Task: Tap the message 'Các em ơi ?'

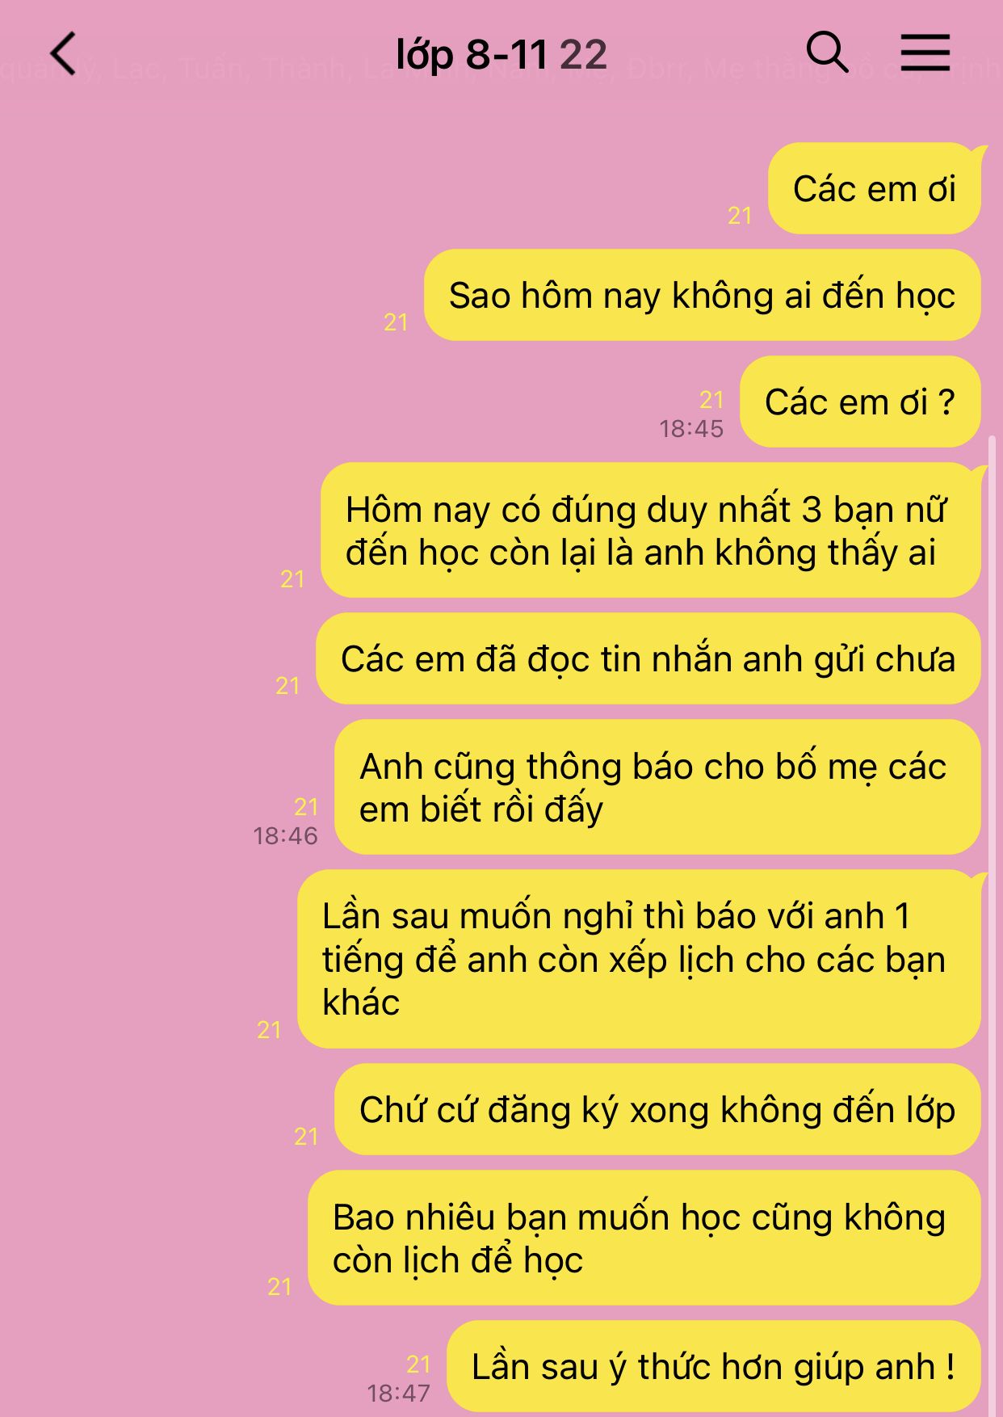Action: (860, 402)
